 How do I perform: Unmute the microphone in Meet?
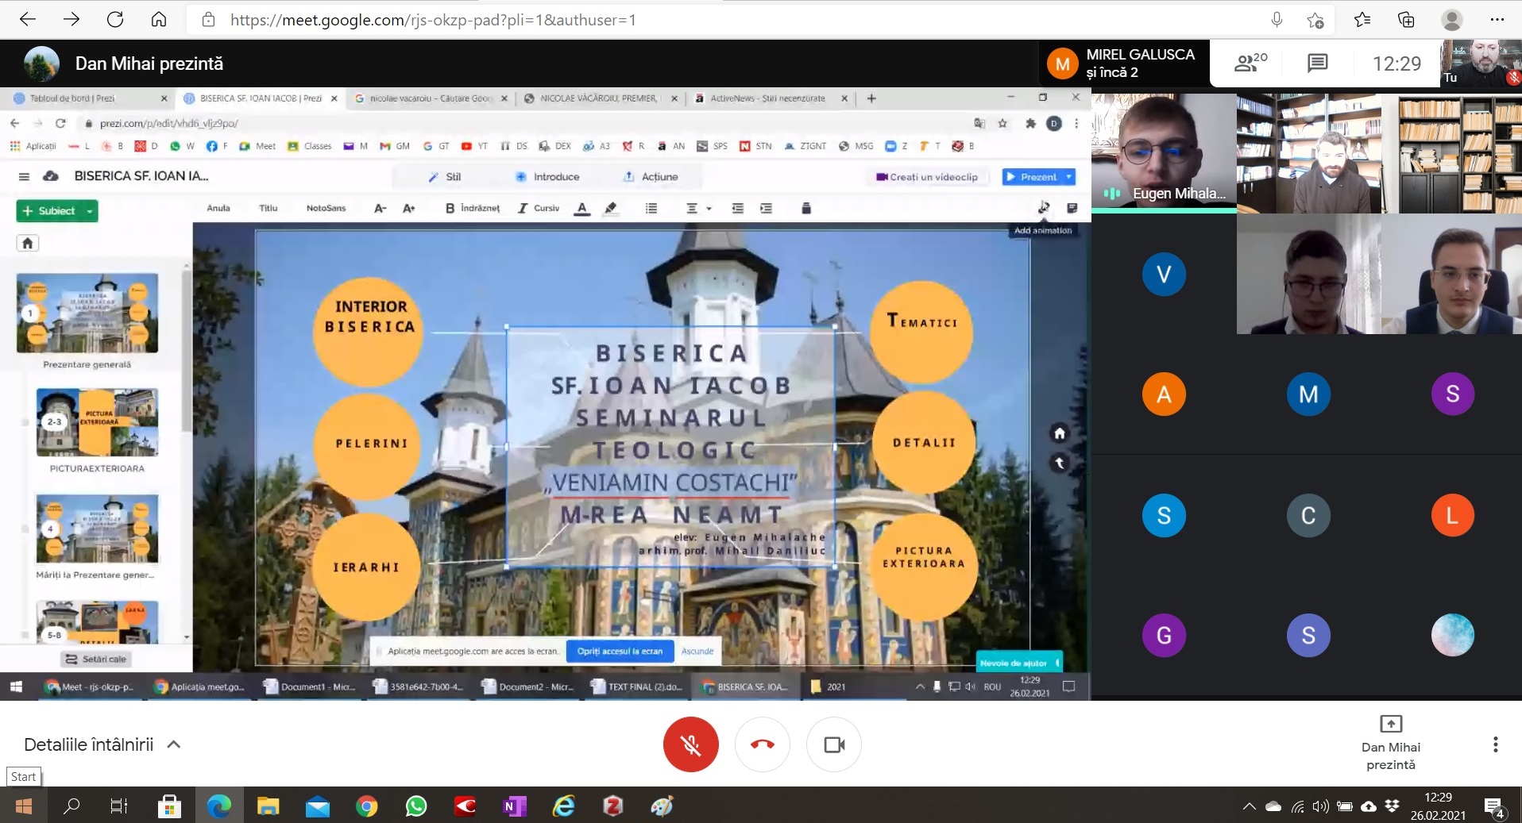[690, 744]
